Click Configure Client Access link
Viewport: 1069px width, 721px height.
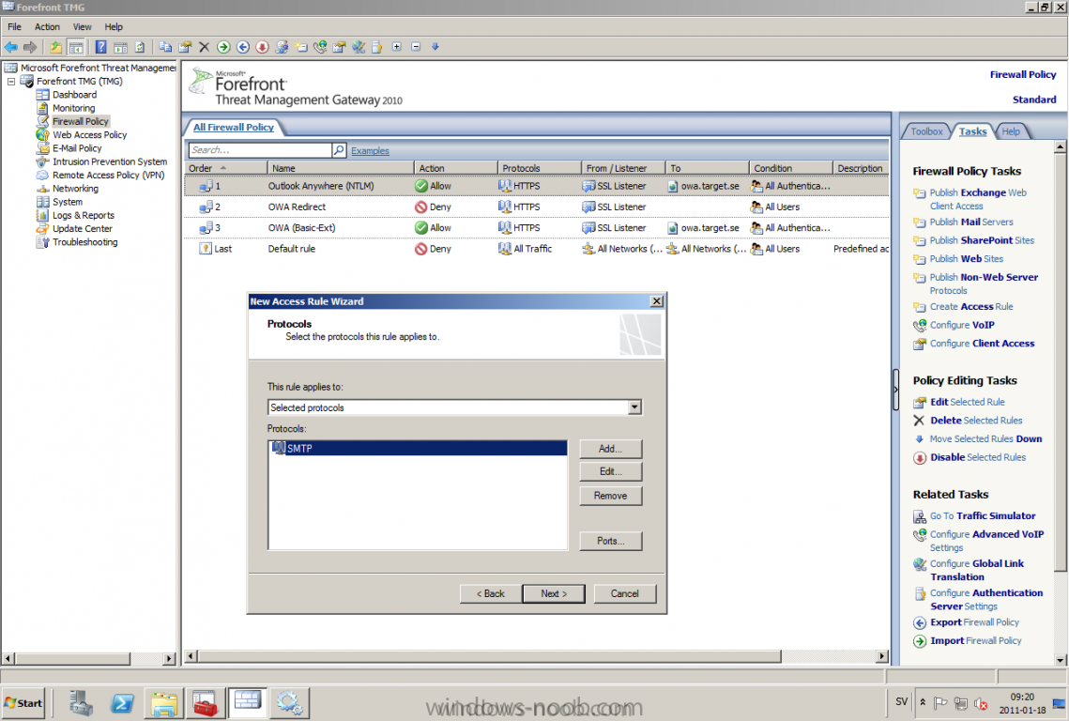(x=983, y=343)
